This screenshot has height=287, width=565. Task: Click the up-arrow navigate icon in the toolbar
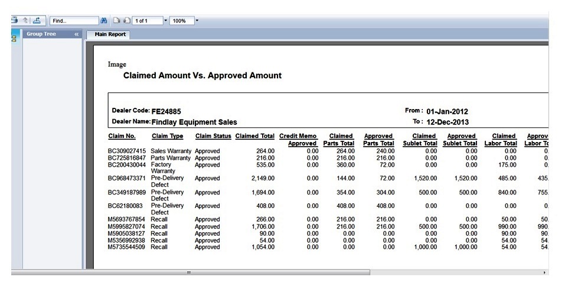pyautogui.click(x=25, y=21)
